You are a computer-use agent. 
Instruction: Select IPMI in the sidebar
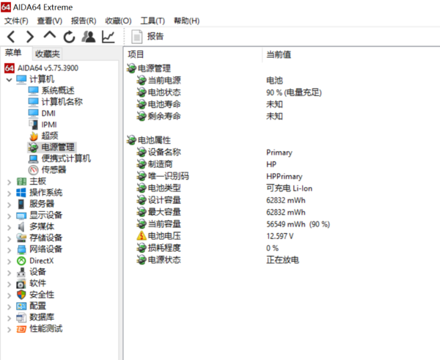click(49, 125)
